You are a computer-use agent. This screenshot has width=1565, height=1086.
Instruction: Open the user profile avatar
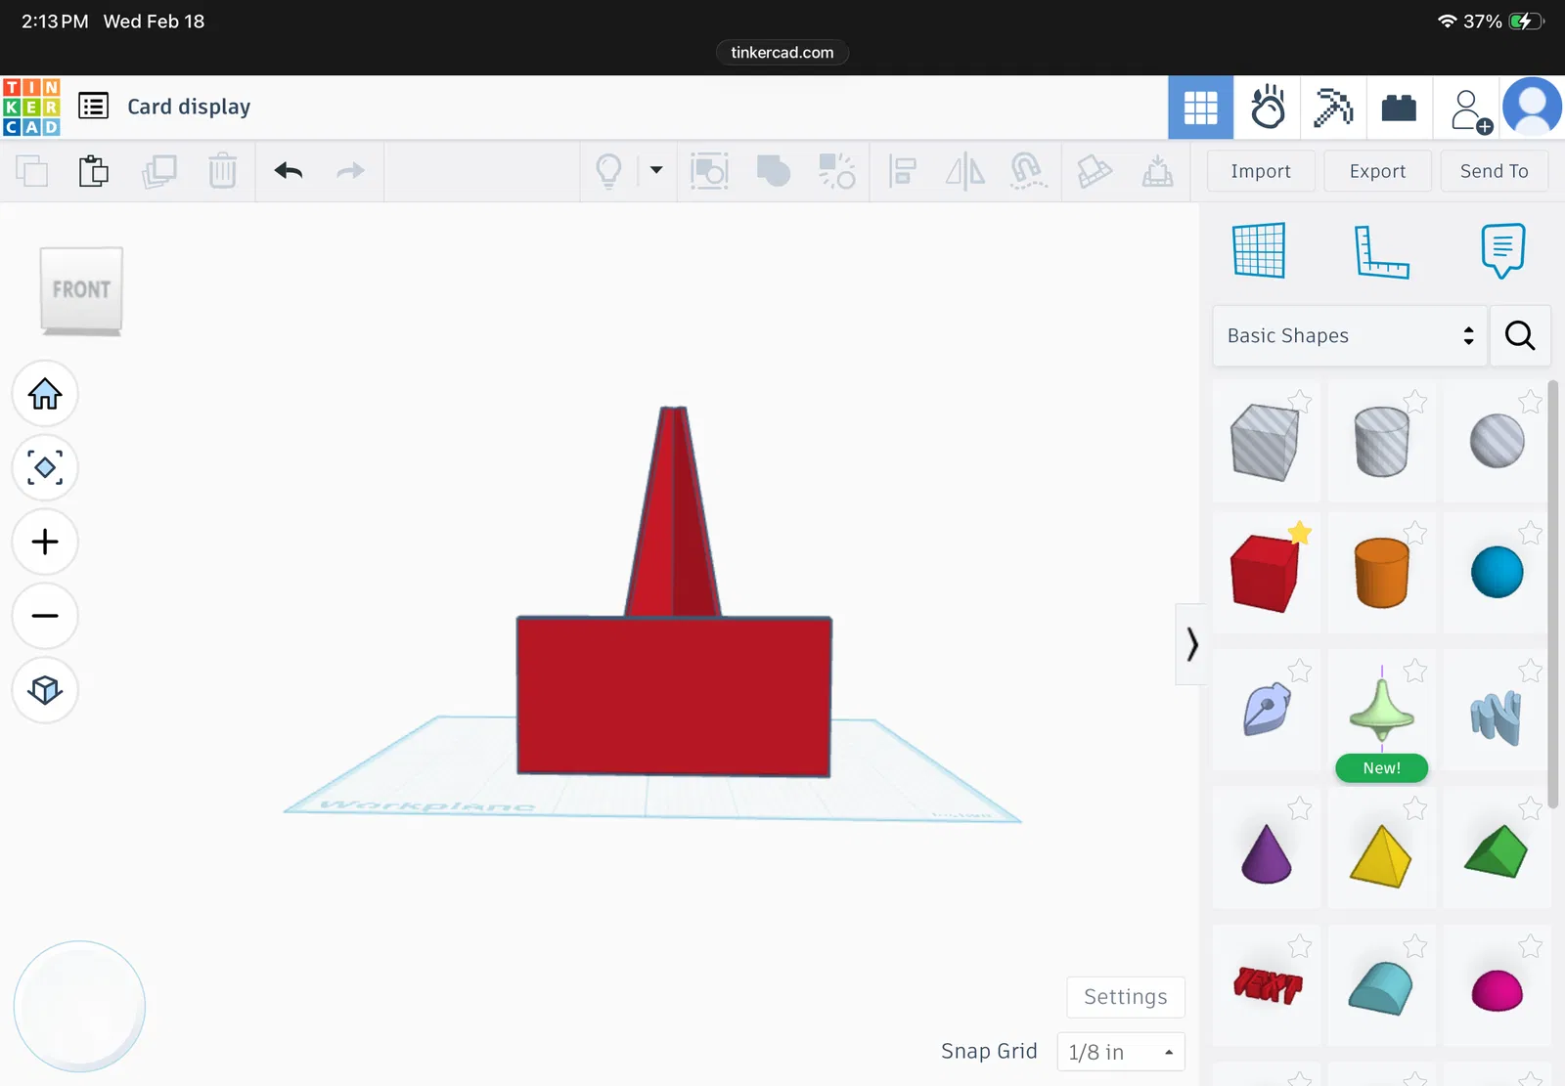pyautogui.click(x=1532, y=107)
